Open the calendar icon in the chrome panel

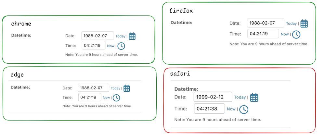click(x=132, y=36)
